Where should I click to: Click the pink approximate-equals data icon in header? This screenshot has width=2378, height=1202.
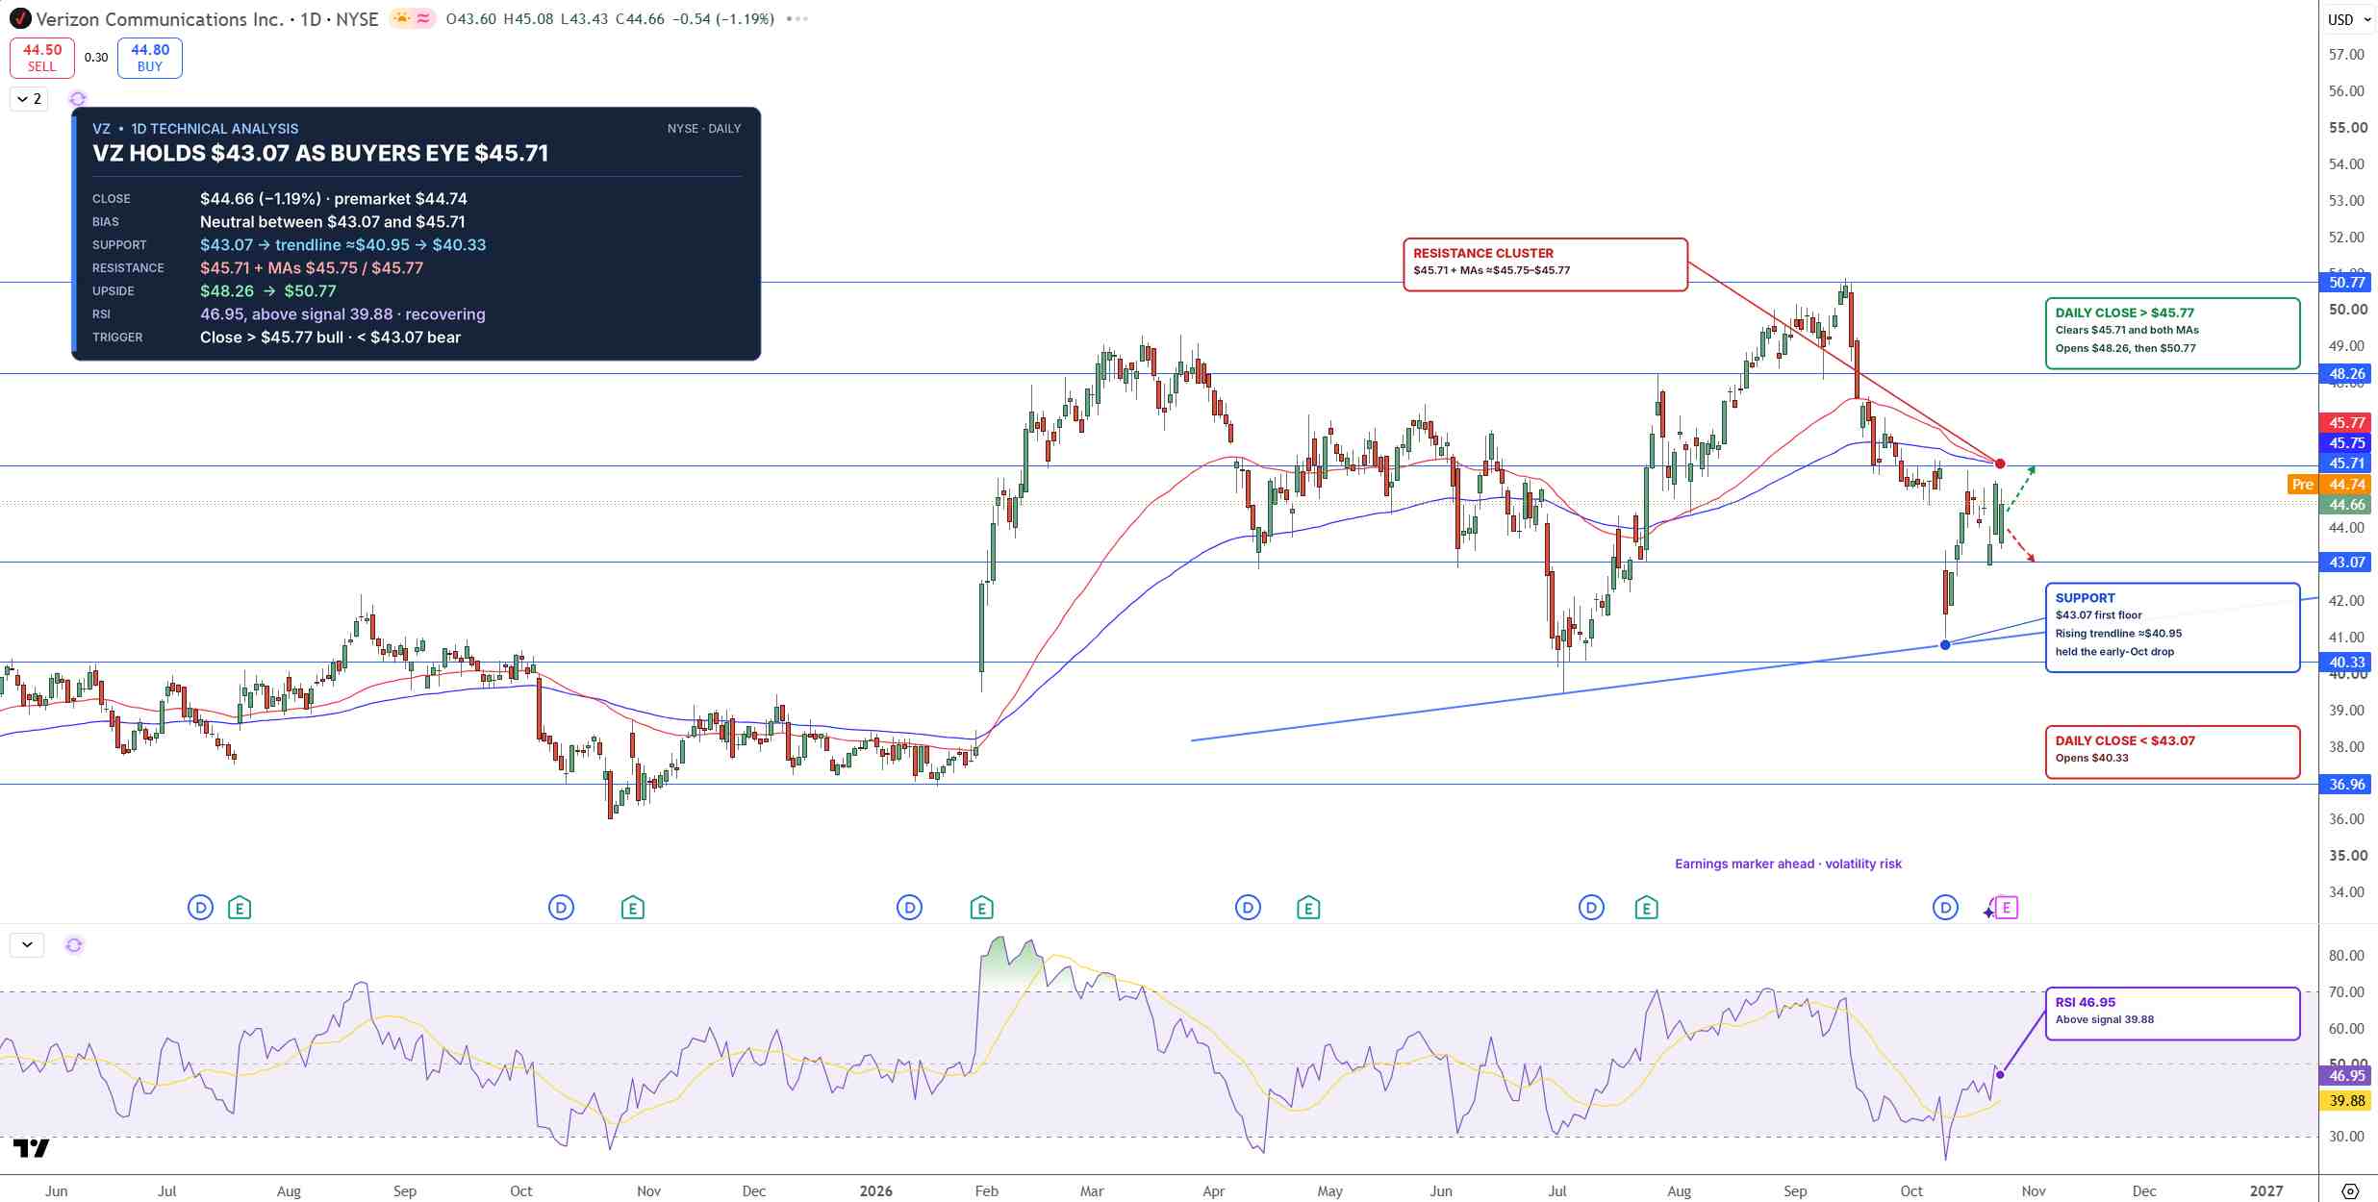423,18
